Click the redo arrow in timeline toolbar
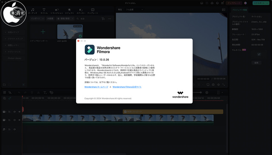272x155 pixels. [x=25, y=92]
